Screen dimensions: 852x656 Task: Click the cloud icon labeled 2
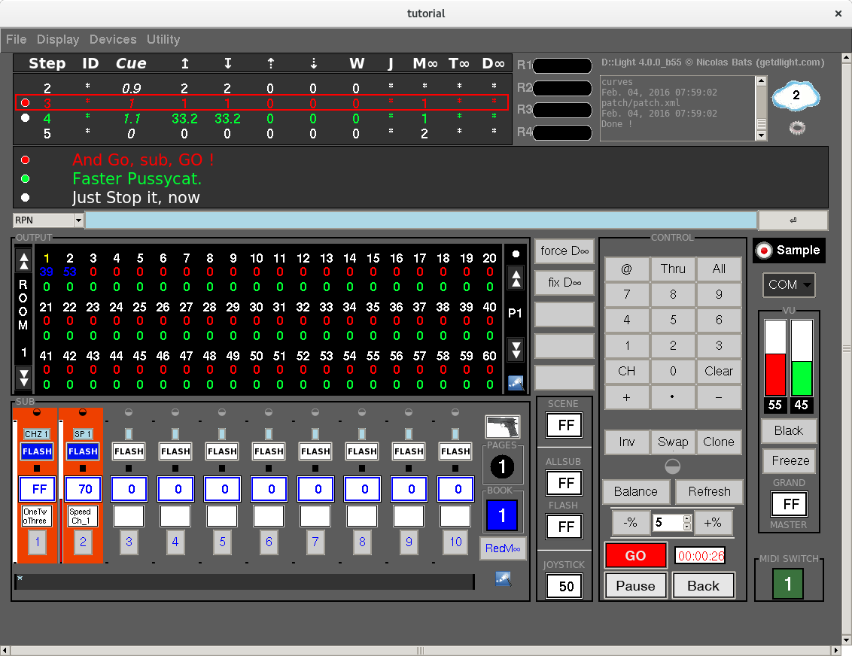pos(796,96)
